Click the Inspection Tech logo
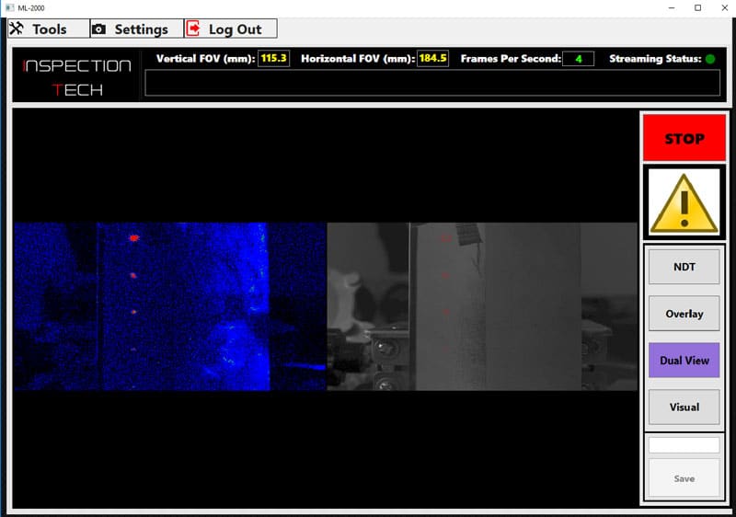The image size is (736, 517). [76, 77]
